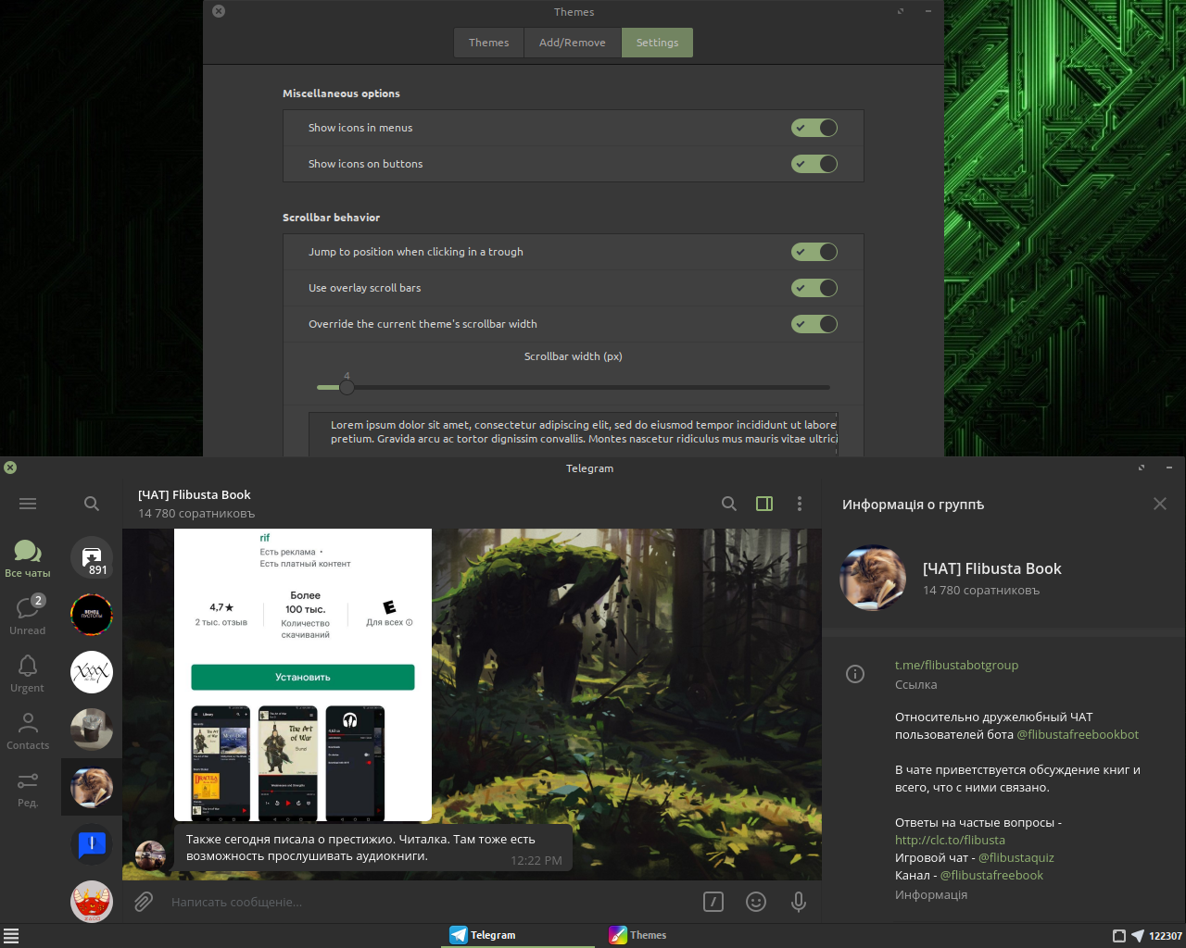Click the attach file paperclip icon
Image resolution: width=1186 pixels, height=948 pixels.
click(144, 902)
